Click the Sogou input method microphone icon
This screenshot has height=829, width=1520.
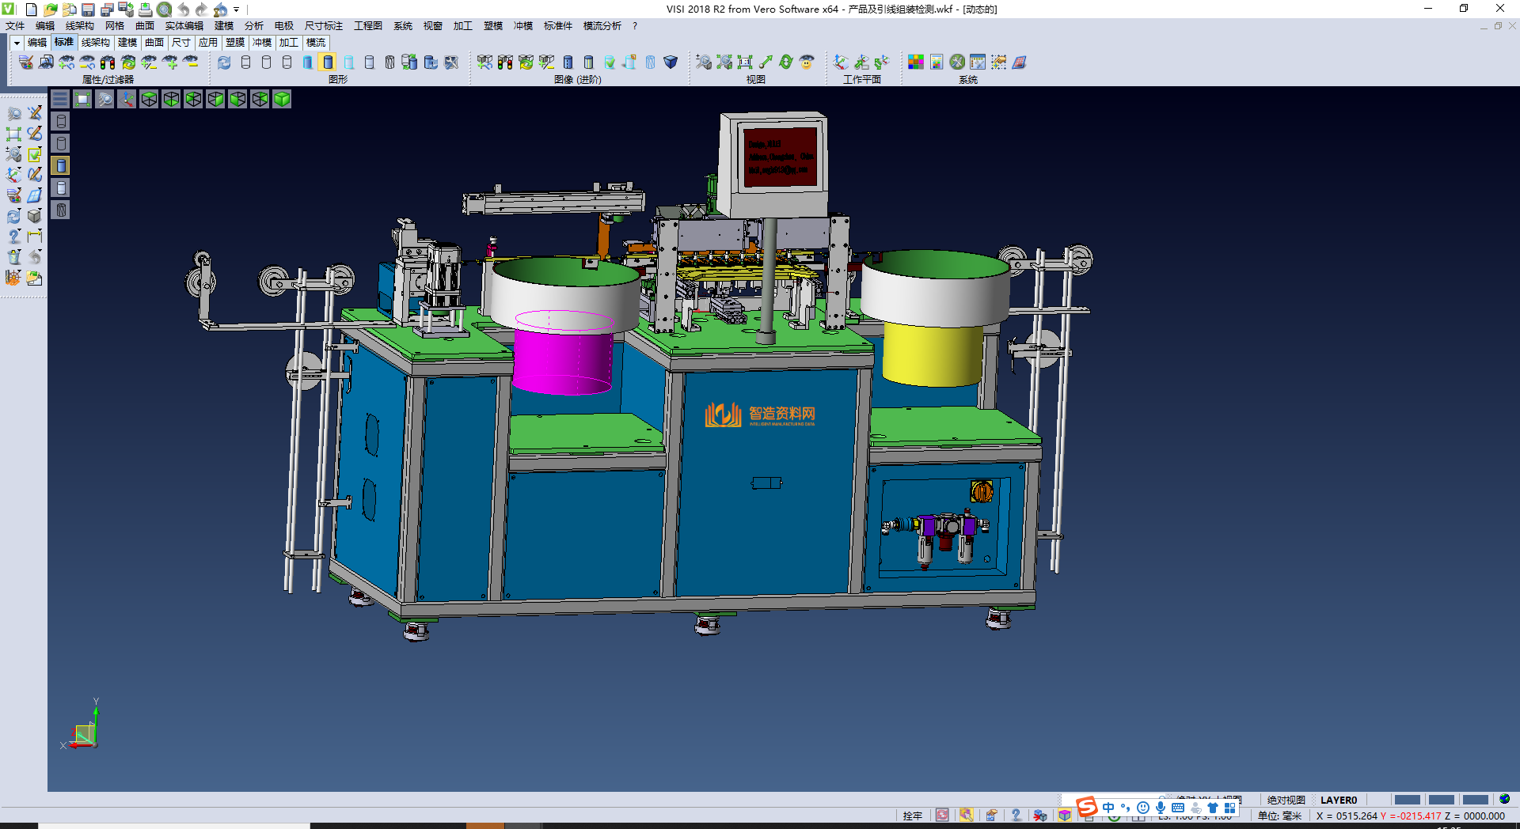pyautogui.click(x=1160, y=808)
